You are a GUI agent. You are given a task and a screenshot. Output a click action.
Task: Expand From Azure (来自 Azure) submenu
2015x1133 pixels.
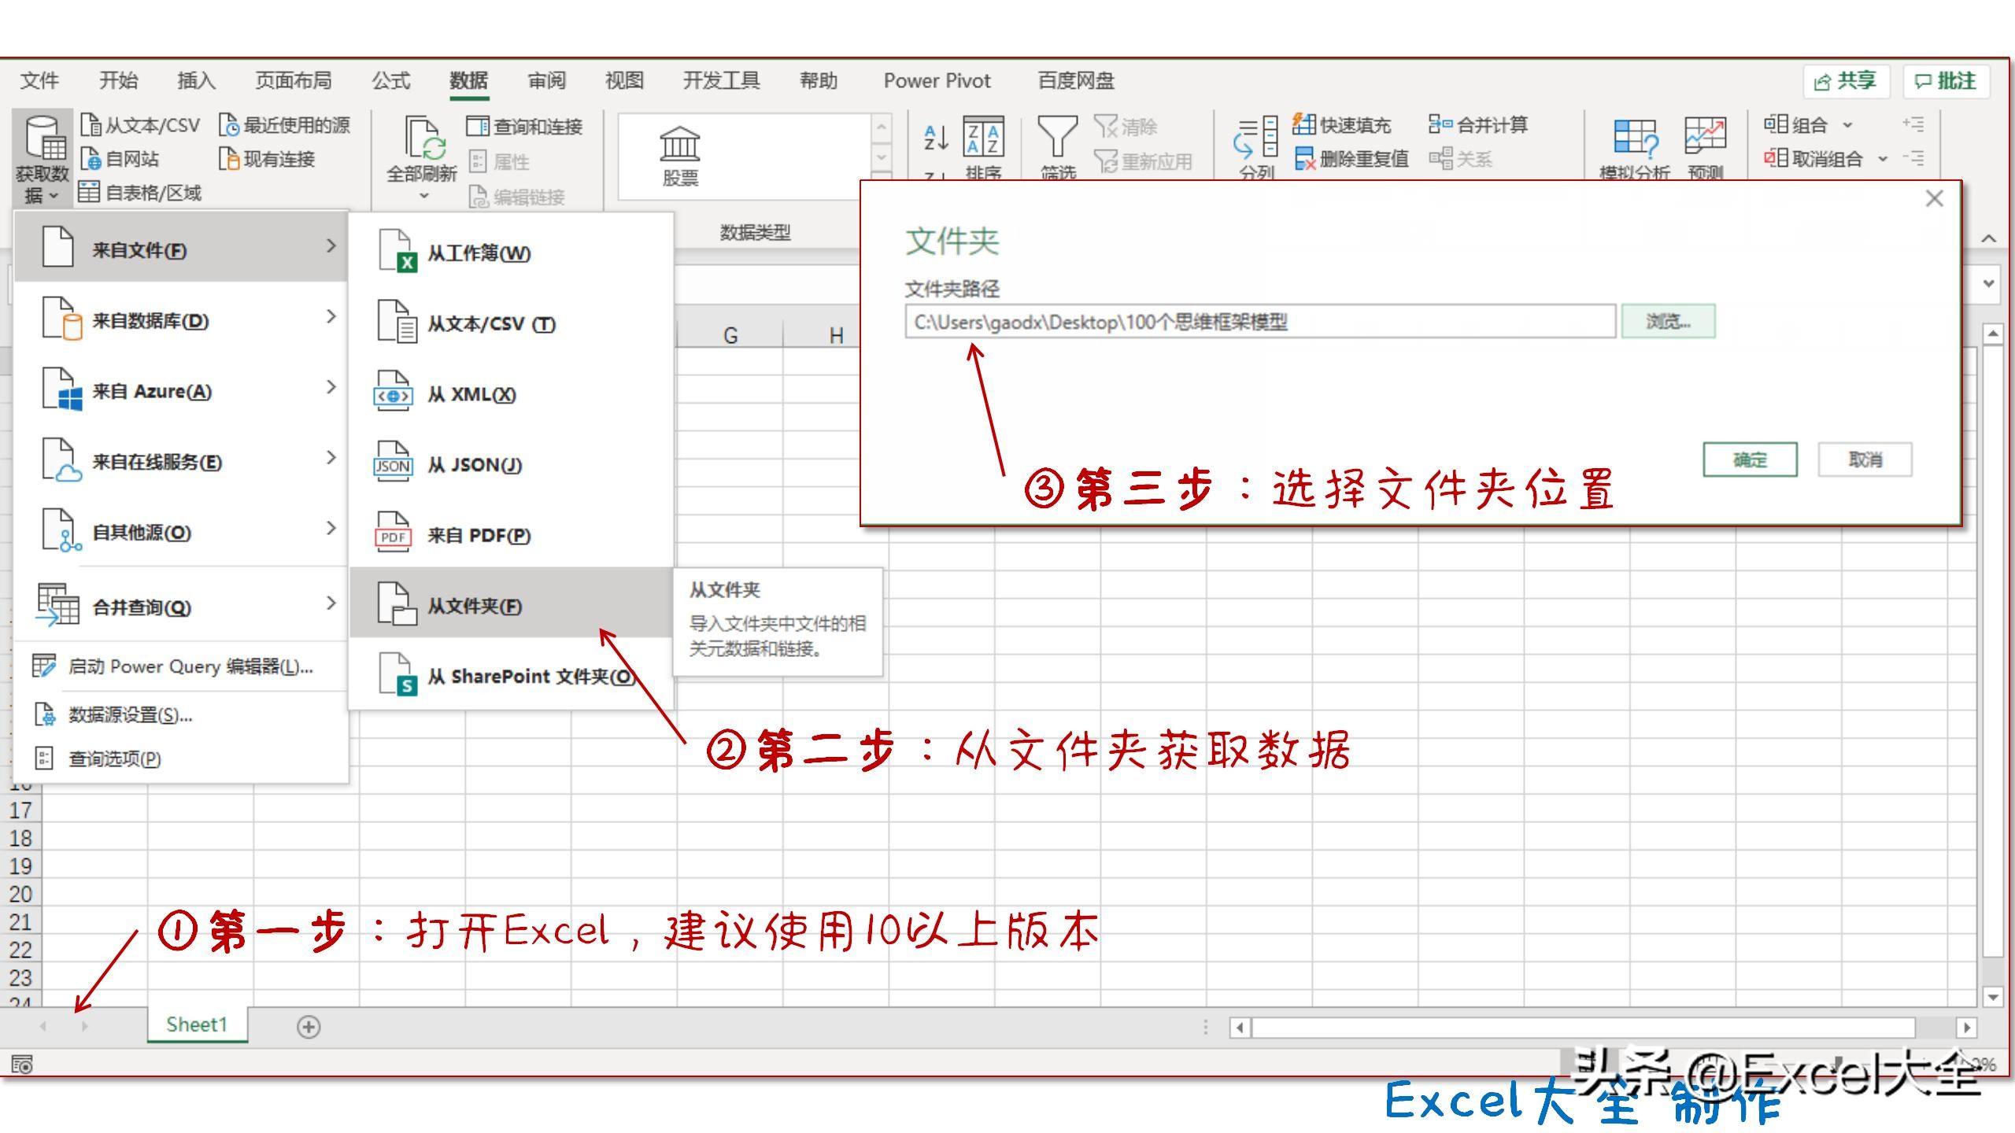point(181,390)
